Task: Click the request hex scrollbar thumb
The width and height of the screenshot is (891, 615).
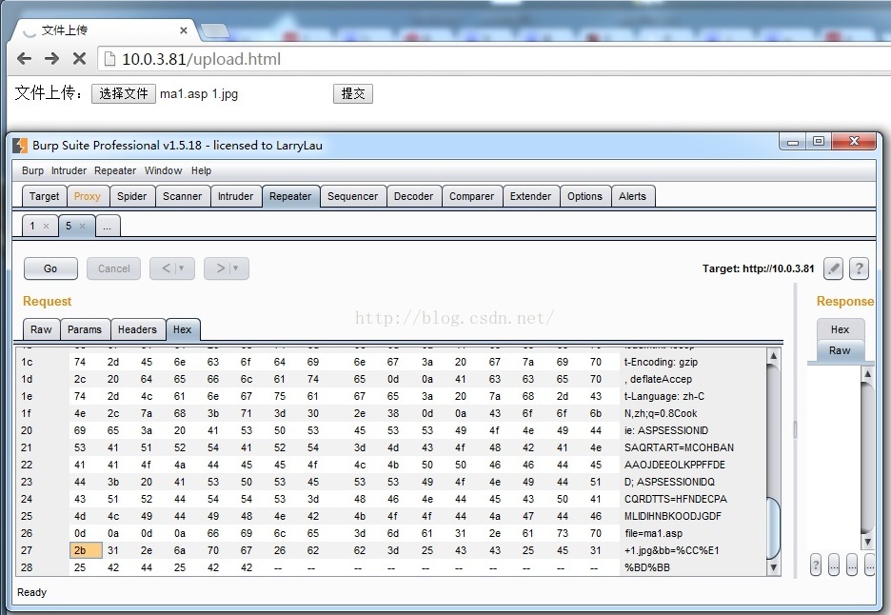Action: (773, 529)
